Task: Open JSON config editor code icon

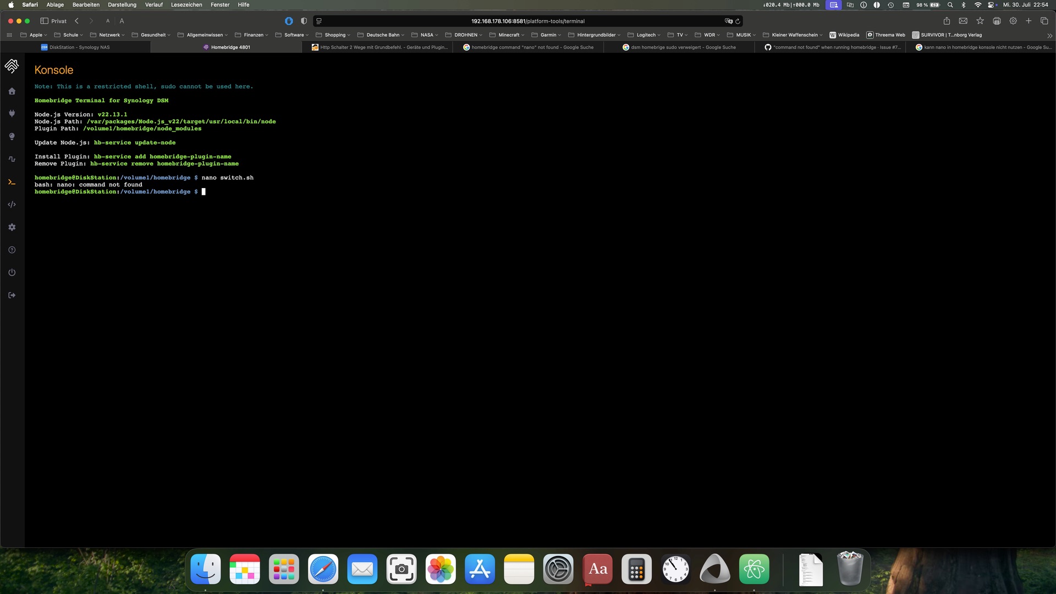Action: point(12,205)
